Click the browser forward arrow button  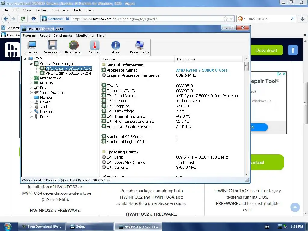coord(13,19)
